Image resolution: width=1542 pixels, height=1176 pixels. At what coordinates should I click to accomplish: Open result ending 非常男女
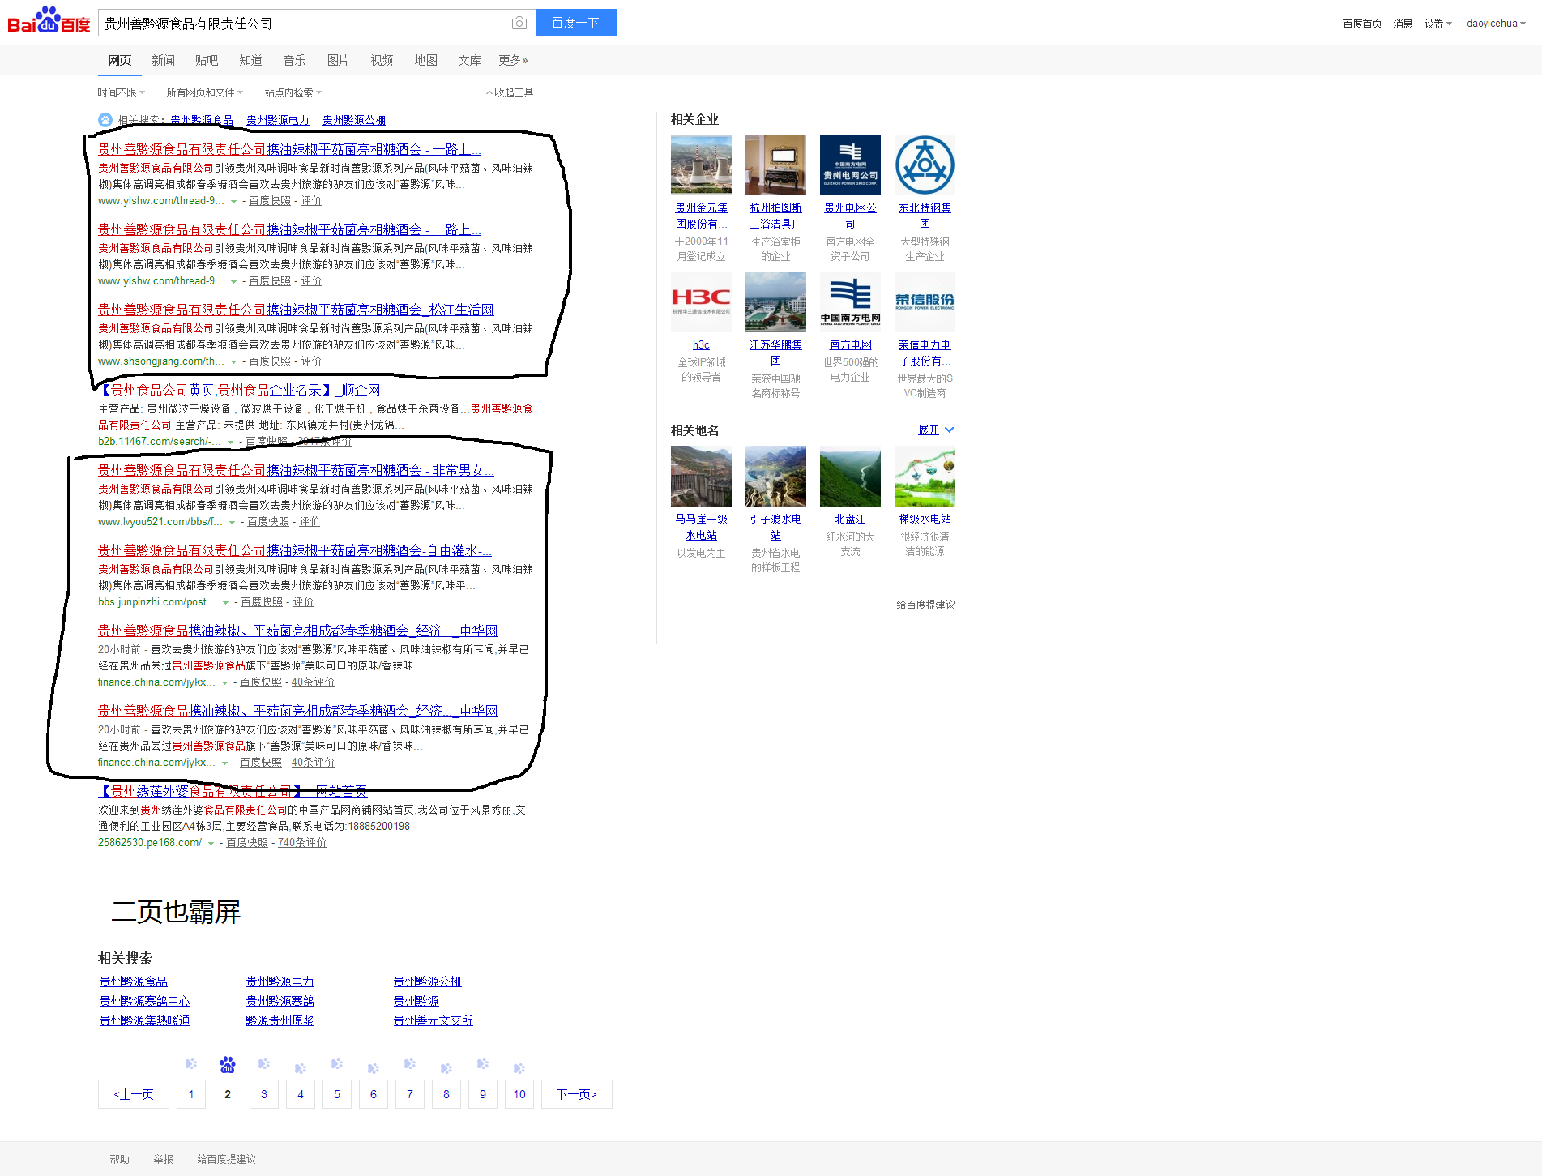tap(296, 470)
